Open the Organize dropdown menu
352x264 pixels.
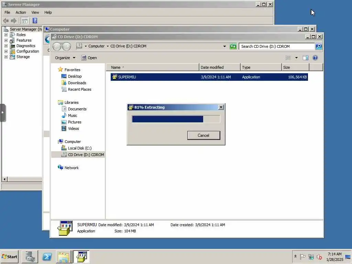click(65, 58)
